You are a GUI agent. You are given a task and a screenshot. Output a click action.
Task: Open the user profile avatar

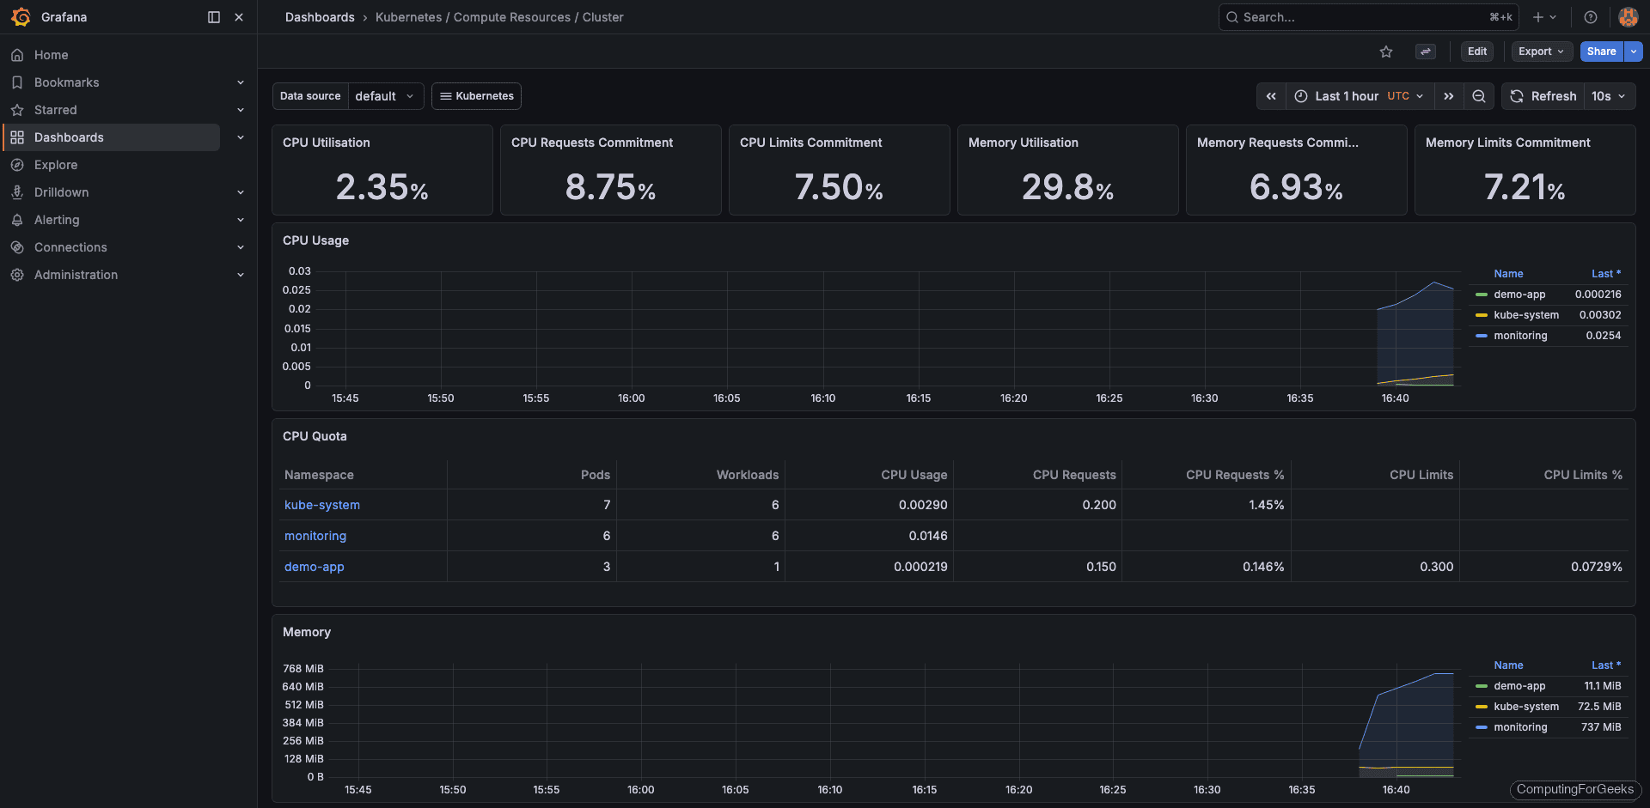point(1628,17)
